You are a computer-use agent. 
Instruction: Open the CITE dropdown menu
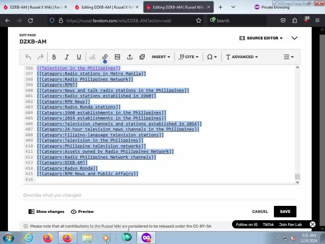189,57
